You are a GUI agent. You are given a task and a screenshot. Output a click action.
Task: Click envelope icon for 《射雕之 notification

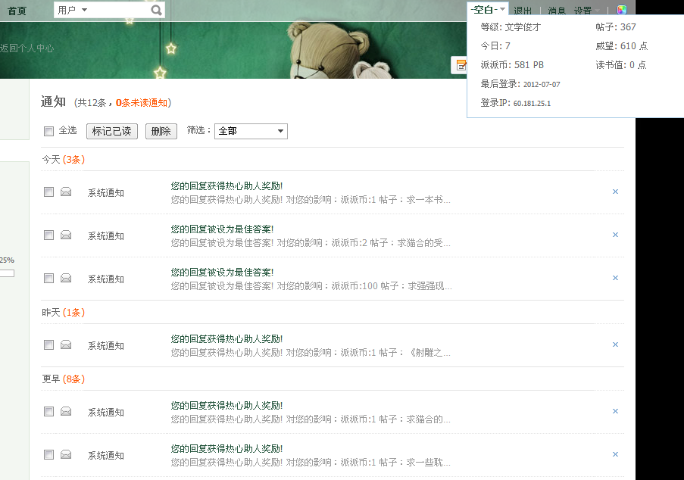(66, 344)
